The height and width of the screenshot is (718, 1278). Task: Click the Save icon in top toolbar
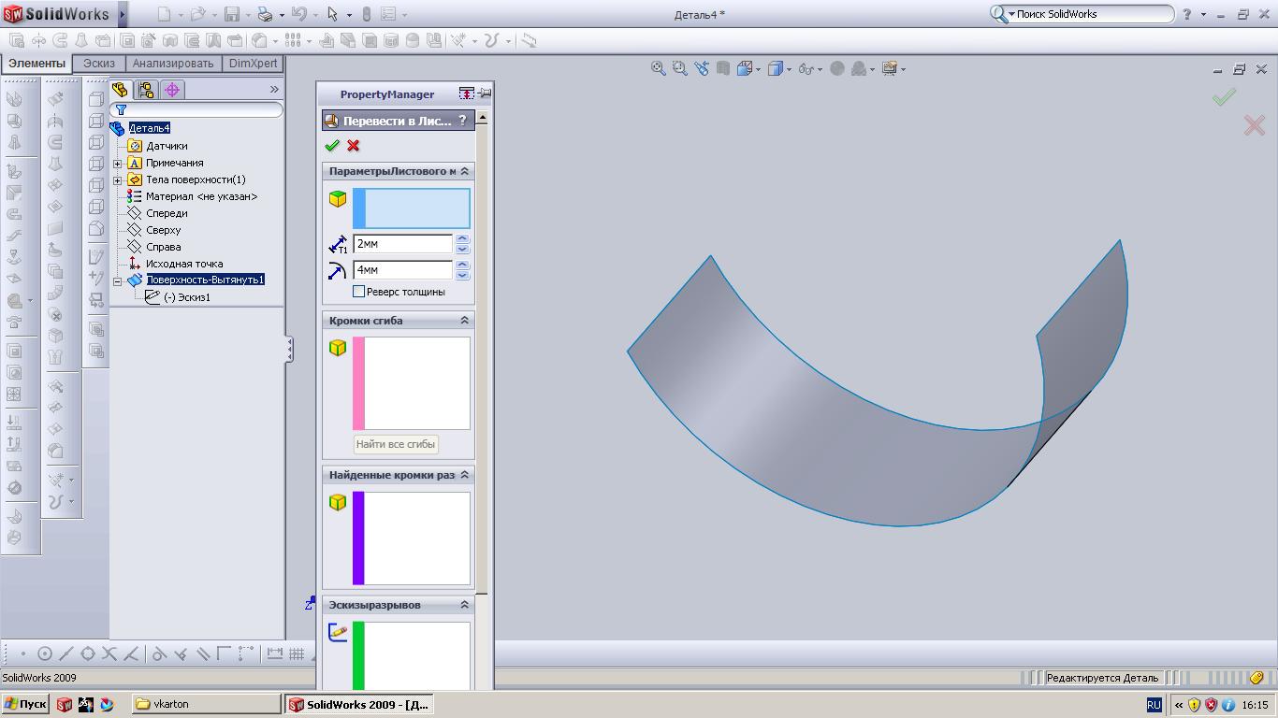231,14
